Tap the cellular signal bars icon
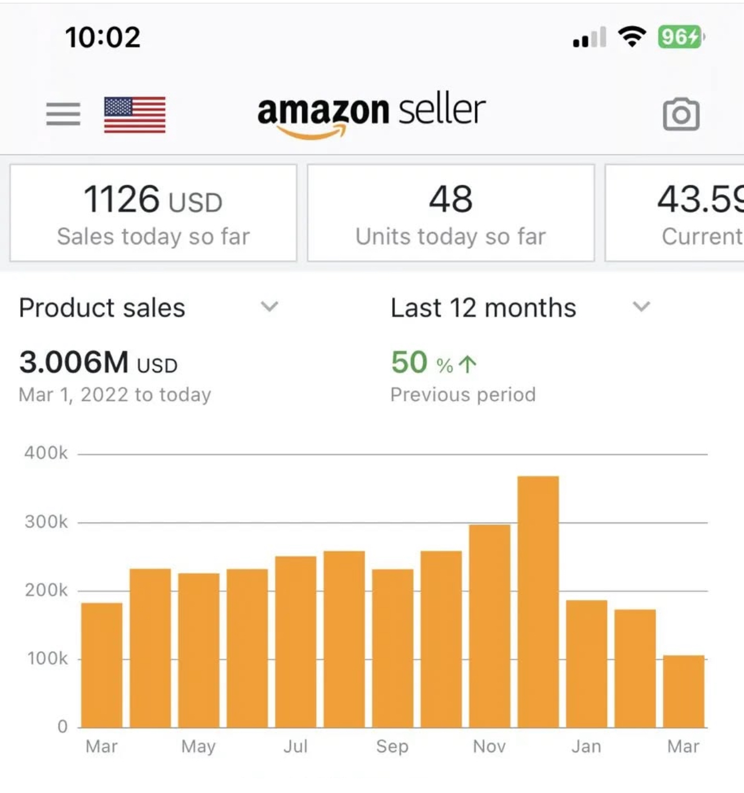Screen dimensions: 744x793 coord(590,37)
